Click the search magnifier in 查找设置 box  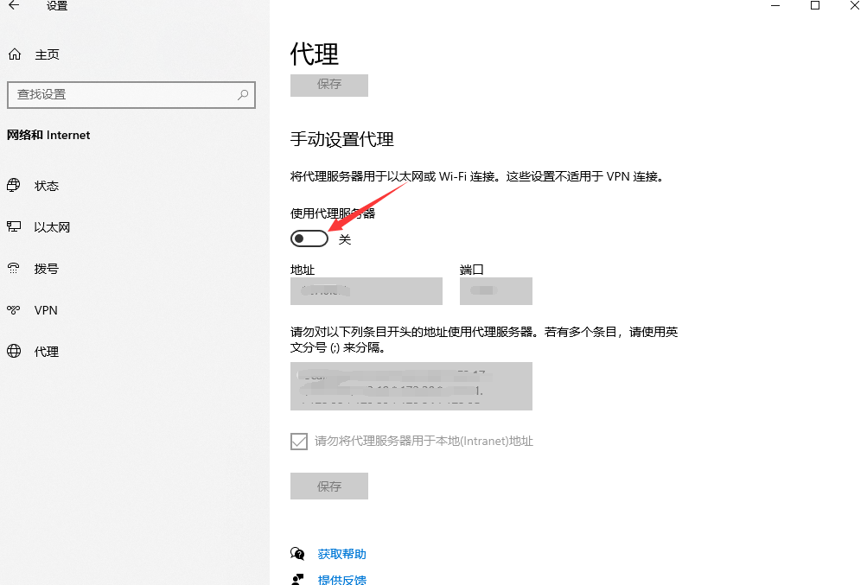pos(243,94)
